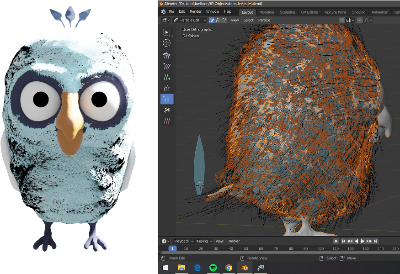
Task: Click the jump-to-end playback button
Action: point(376,241)
